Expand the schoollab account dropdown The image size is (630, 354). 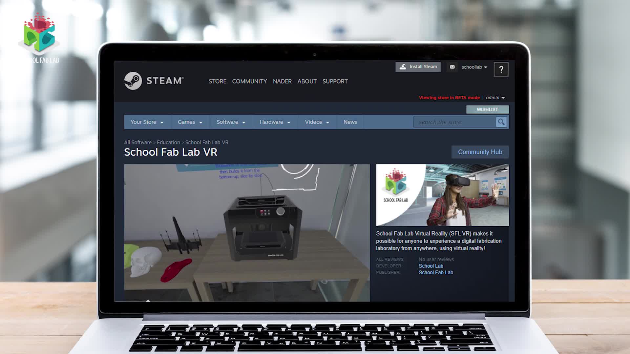(x=474, y=67)
